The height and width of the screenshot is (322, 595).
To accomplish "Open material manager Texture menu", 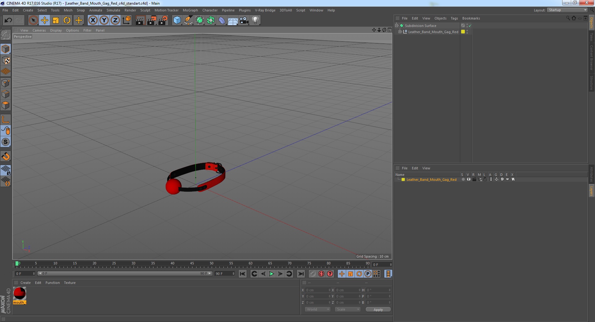I will (70, 283).
